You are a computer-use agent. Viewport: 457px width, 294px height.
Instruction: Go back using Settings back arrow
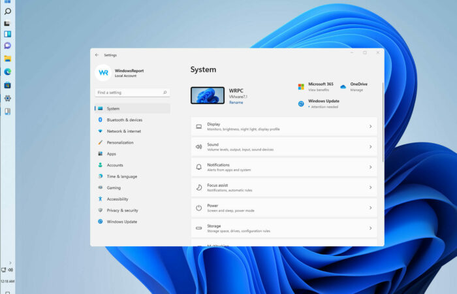click(x=97, y=55)
